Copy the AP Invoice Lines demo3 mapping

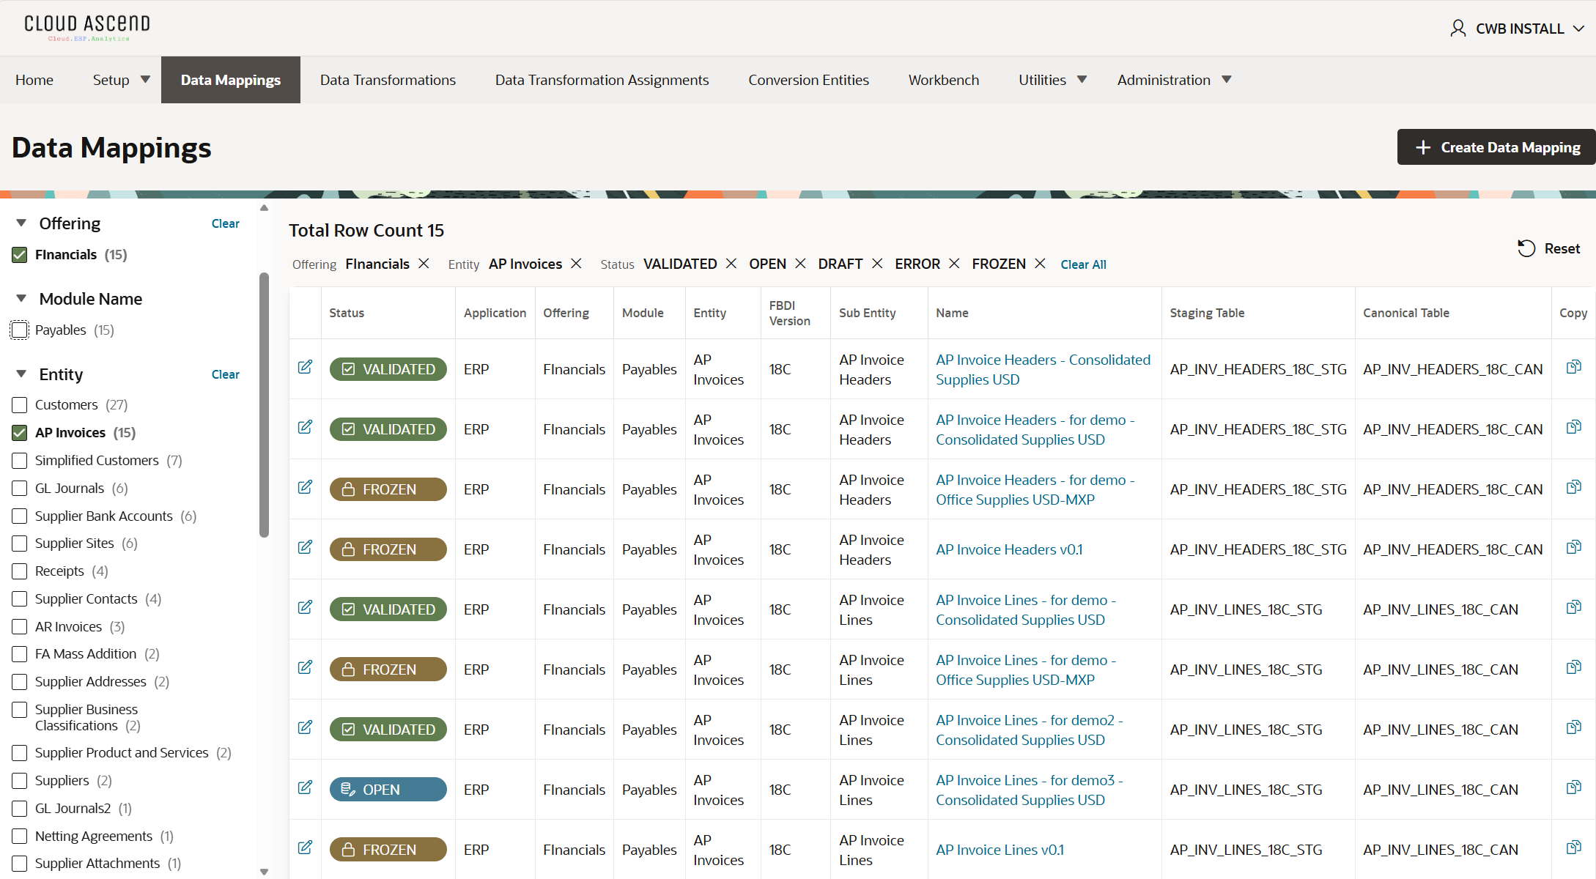(1573, 787)
